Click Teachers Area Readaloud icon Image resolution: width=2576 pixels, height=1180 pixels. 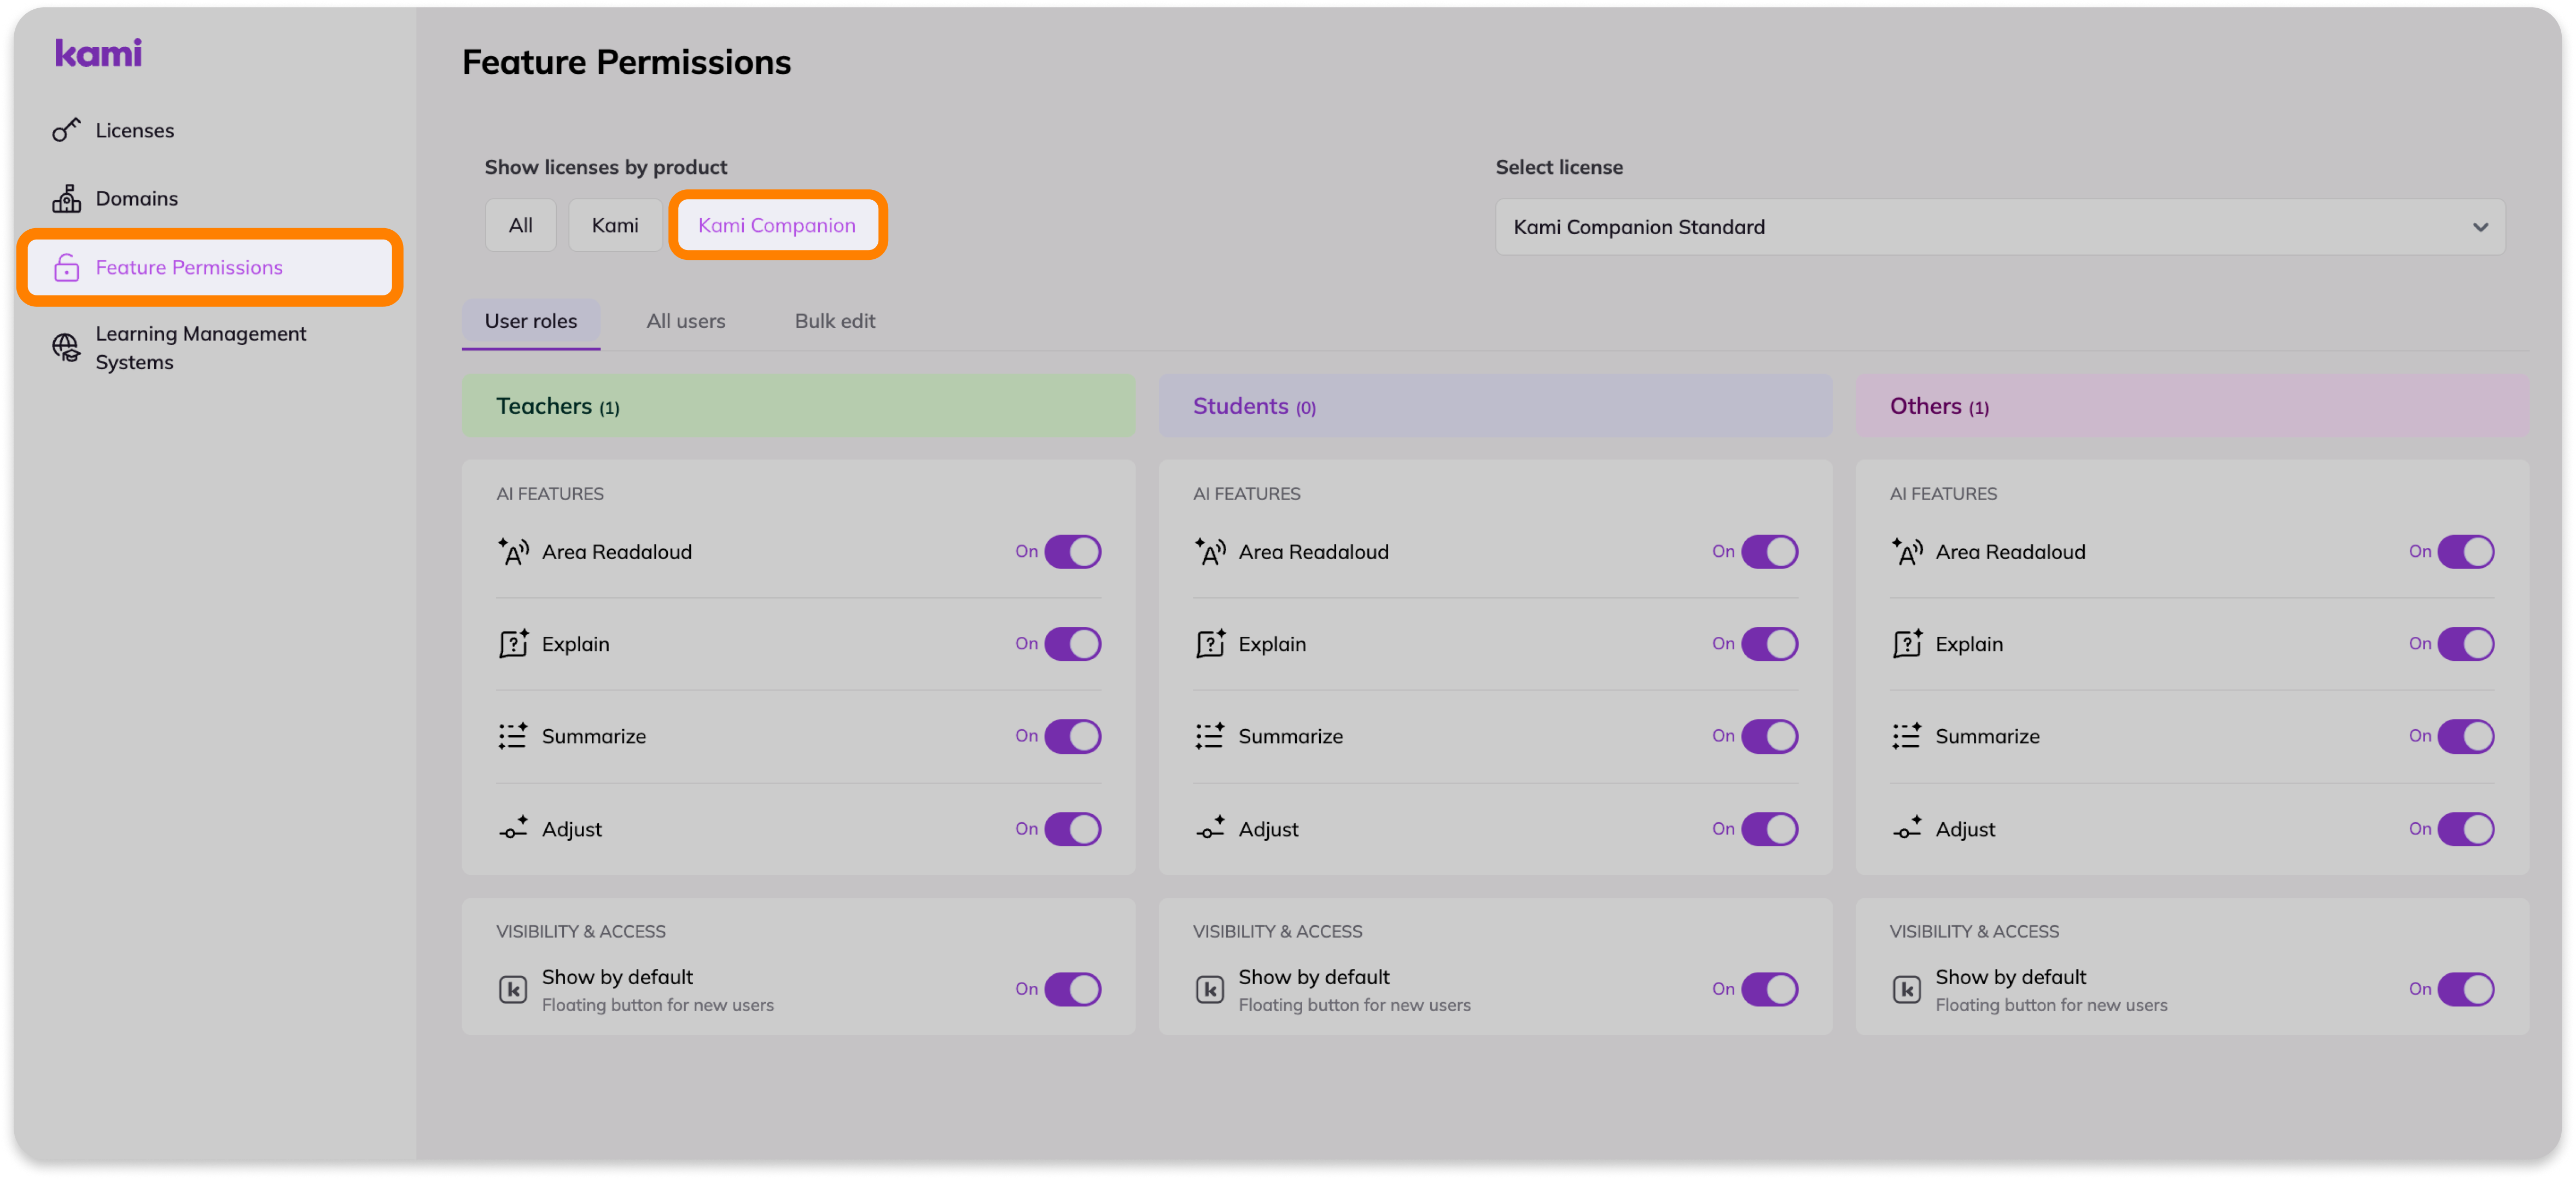point(513,551)
